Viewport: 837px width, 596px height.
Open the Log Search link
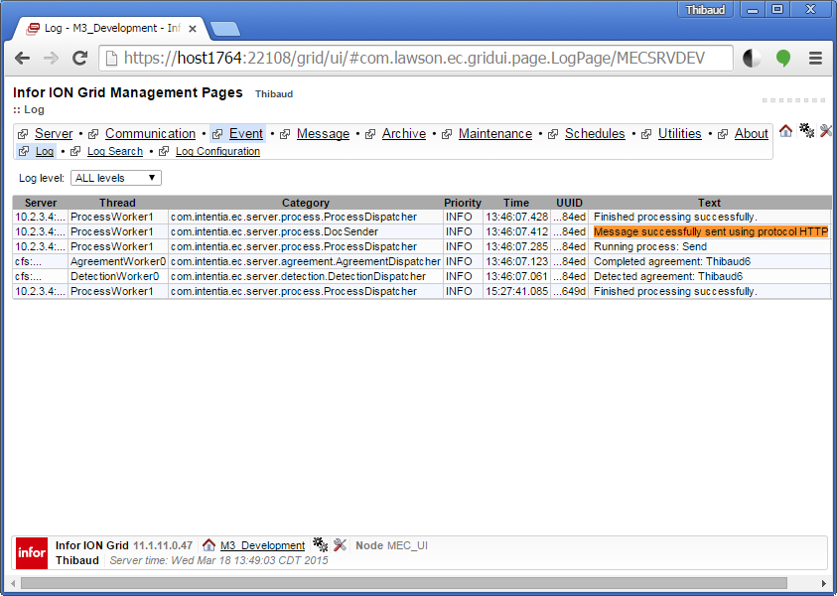click(114, 152)
